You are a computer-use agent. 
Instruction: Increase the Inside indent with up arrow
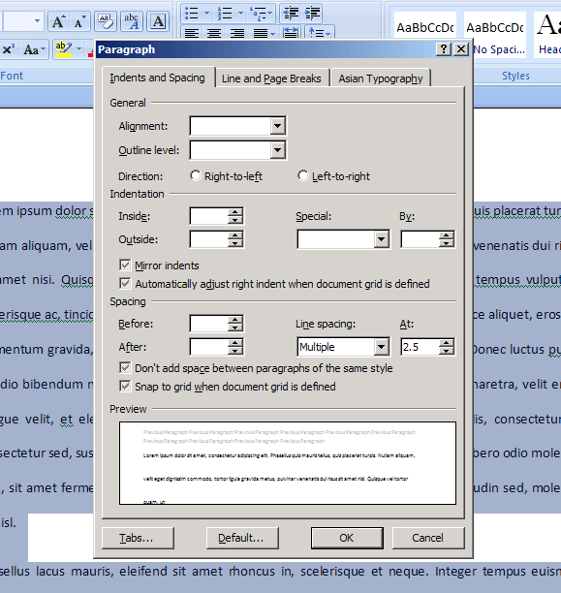[x=235, y=212]
